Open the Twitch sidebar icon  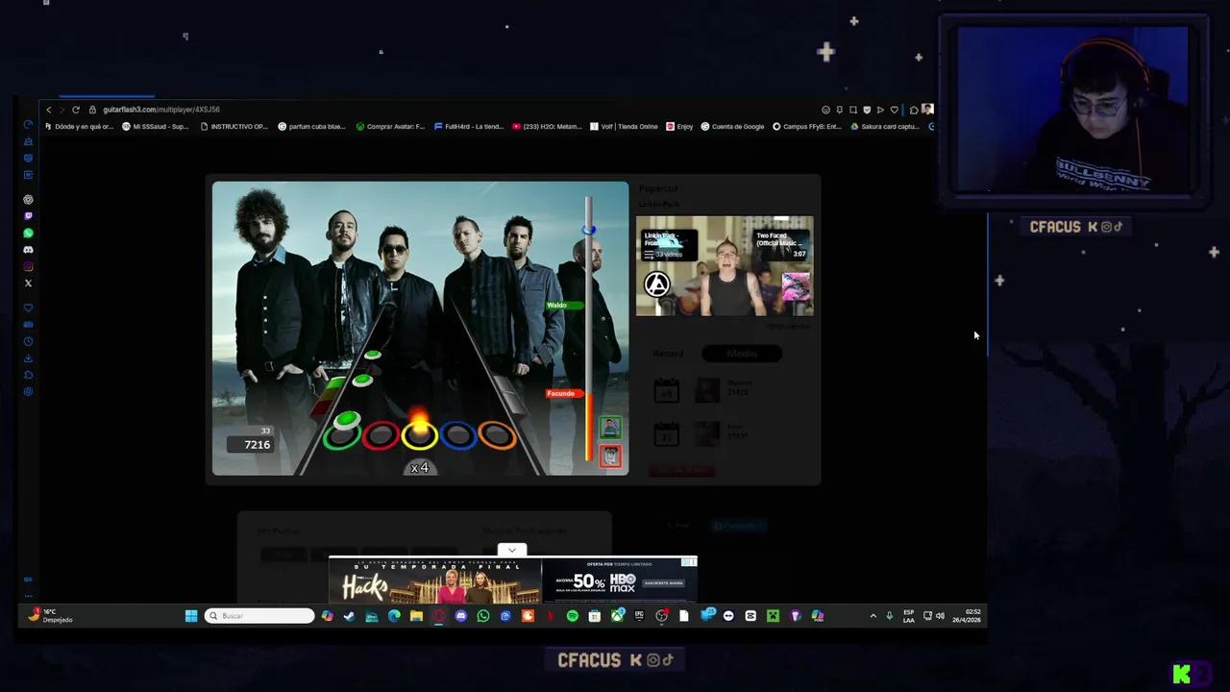pyautogui.click(x=28, y=216)
